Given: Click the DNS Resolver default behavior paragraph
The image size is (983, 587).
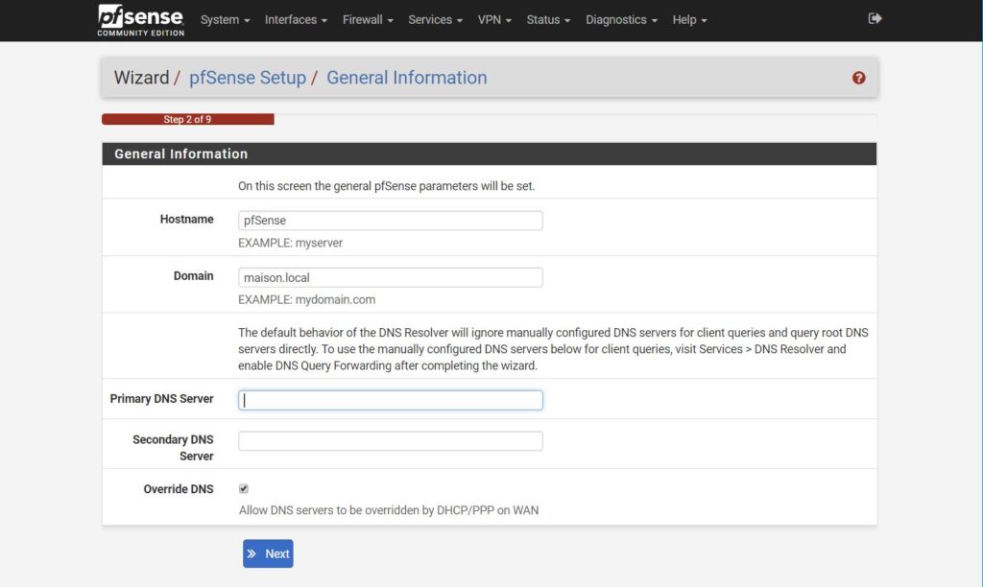Looking at the screenshot, I should [x=553, y=349].
